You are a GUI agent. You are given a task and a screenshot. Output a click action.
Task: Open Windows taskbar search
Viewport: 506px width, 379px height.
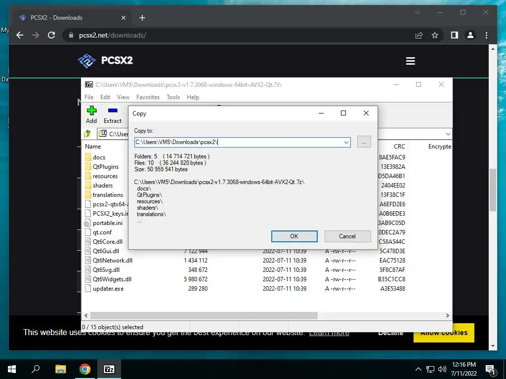(x=36, y=369)
